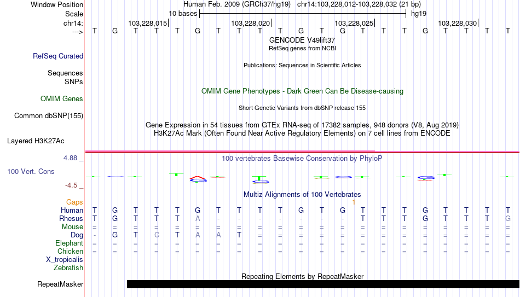This screenshot has height=297, width=520.
Task: Click the SNPs track label
Action: (x=74, y=81)
